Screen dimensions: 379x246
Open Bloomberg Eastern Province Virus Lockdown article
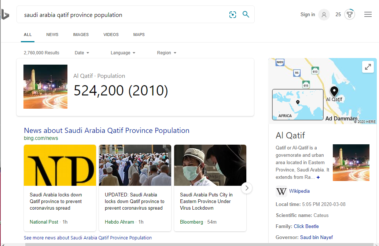click(x=206, y=202)
